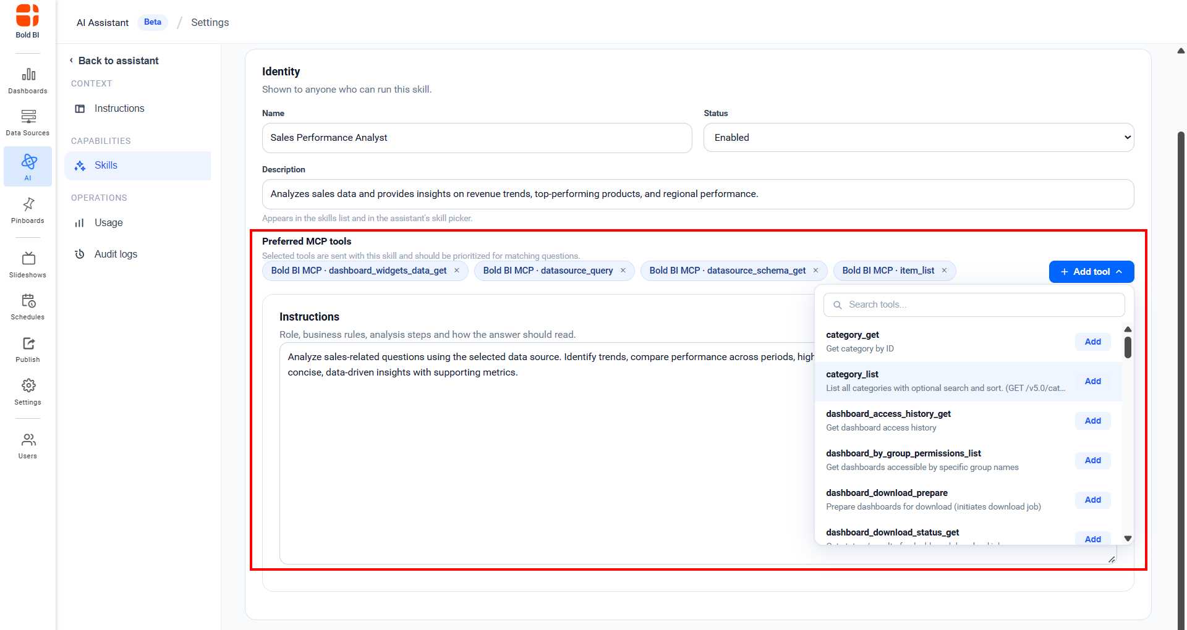This screenshot has height=630, width=1187.
Task: Add the category_list tool
Action: 1092,381
